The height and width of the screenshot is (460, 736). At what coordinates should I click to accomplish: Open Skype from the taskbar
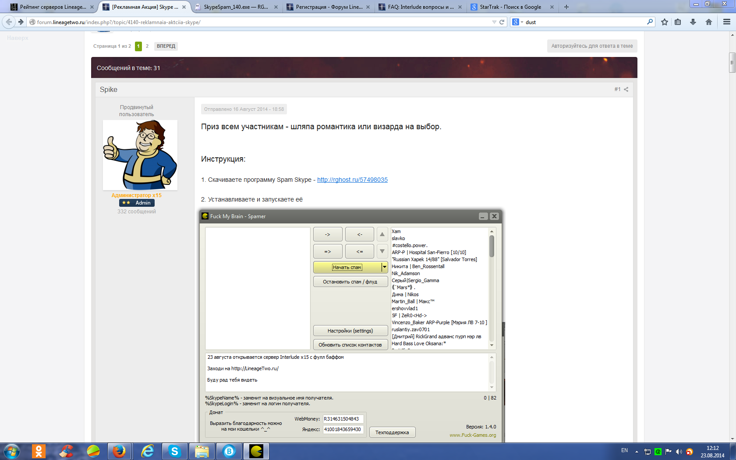click(x=175, y=451)
